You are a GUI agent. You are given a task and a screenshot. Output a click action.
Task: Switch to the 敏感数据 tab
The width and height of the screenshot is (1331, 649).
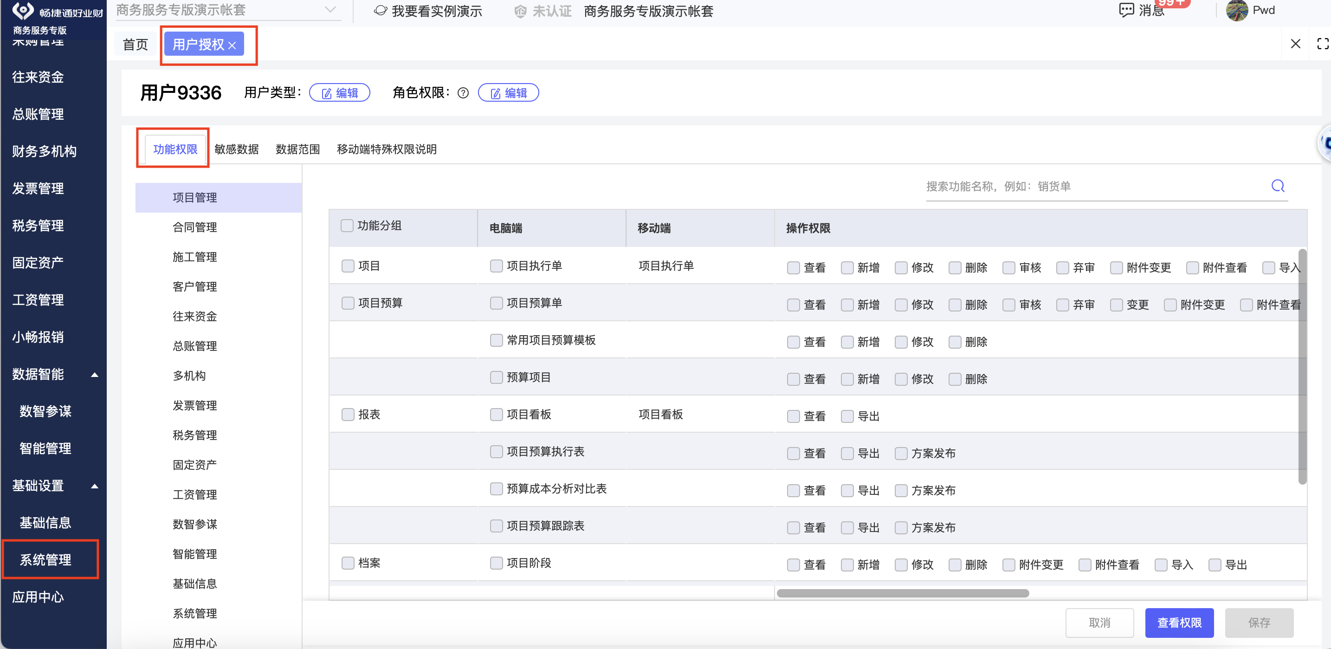point(236,149)
